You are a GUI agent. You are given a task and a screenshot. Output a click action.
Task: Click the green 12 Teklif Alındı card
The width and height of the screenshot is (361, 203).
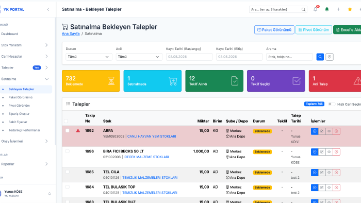(x=215, y=81)
